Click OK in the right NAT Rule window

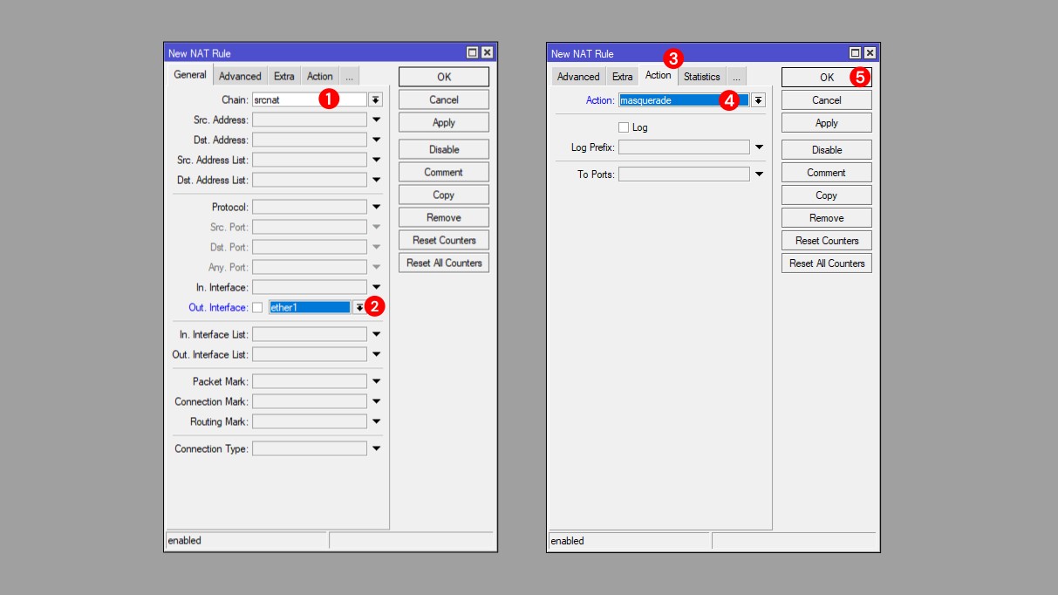tap(826, 77)
